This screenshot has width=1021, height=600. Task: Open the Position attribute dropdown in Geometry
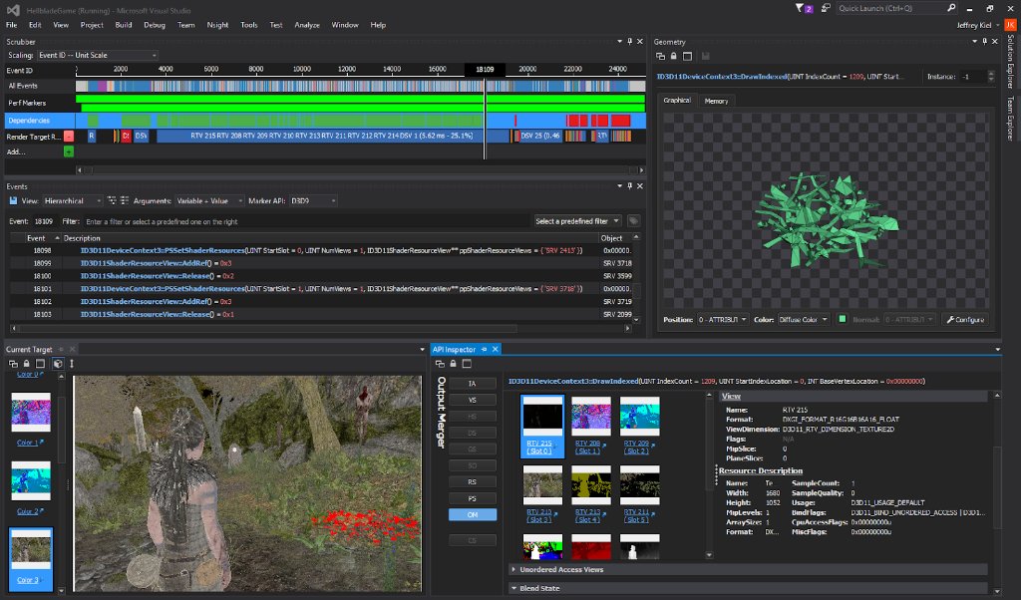[722, 320]
